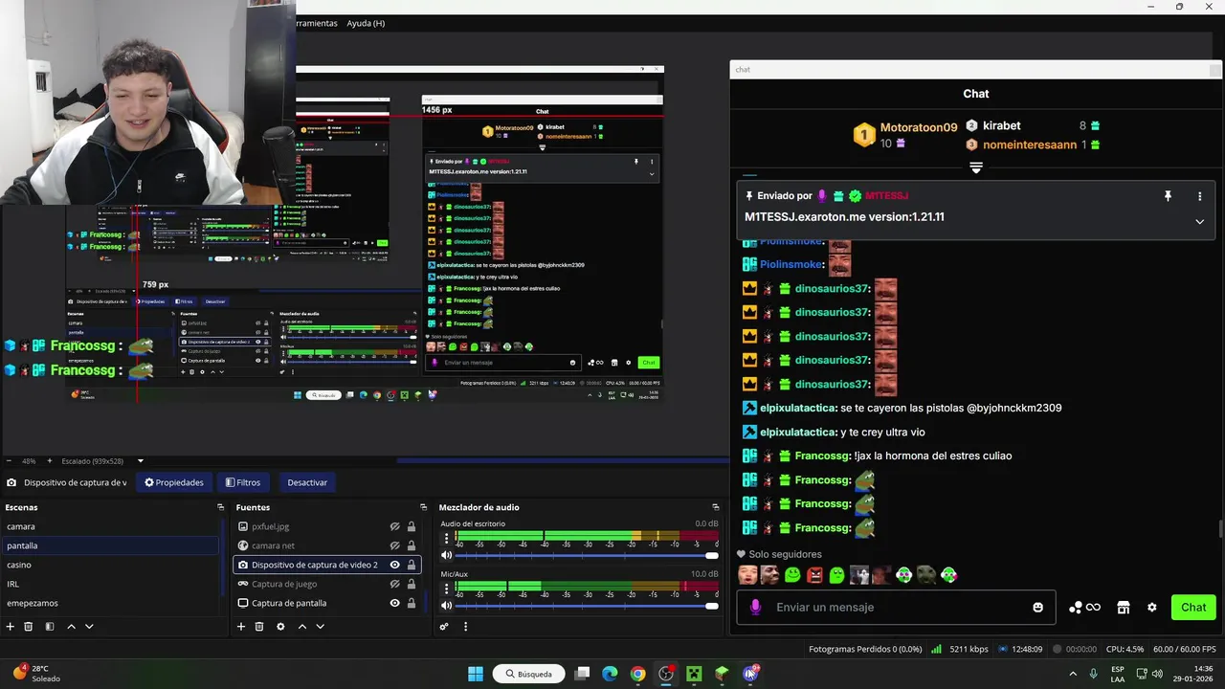The width and height of the screenshot is (1225, 689).
Task: Pop out the Escenas dock
Action: coord(221,507)
